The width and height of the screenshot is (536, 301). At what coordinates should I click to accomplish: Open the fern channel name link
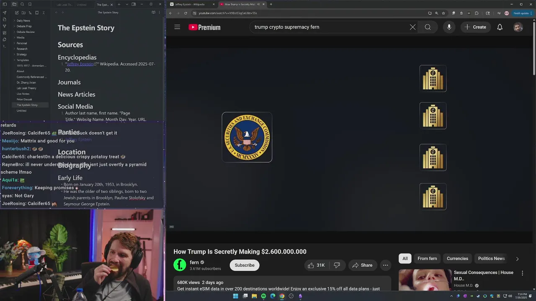194,262
